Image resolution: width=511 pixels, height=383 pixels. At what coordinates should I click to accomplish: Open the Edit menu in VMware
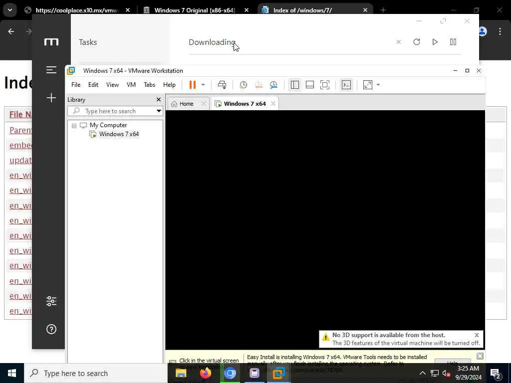tap(93, 85)
